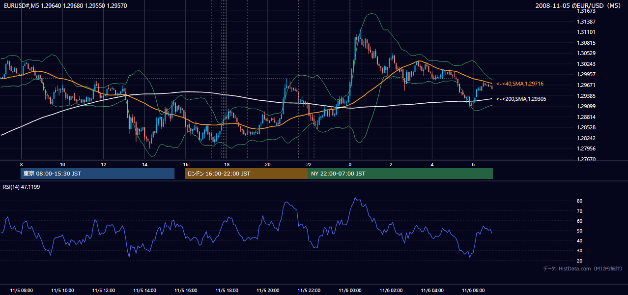This screenshot has width=628, height=295.
Task: Select the 東京 08:00-15:30 JST session bar
Action: (x=98, y=174)
